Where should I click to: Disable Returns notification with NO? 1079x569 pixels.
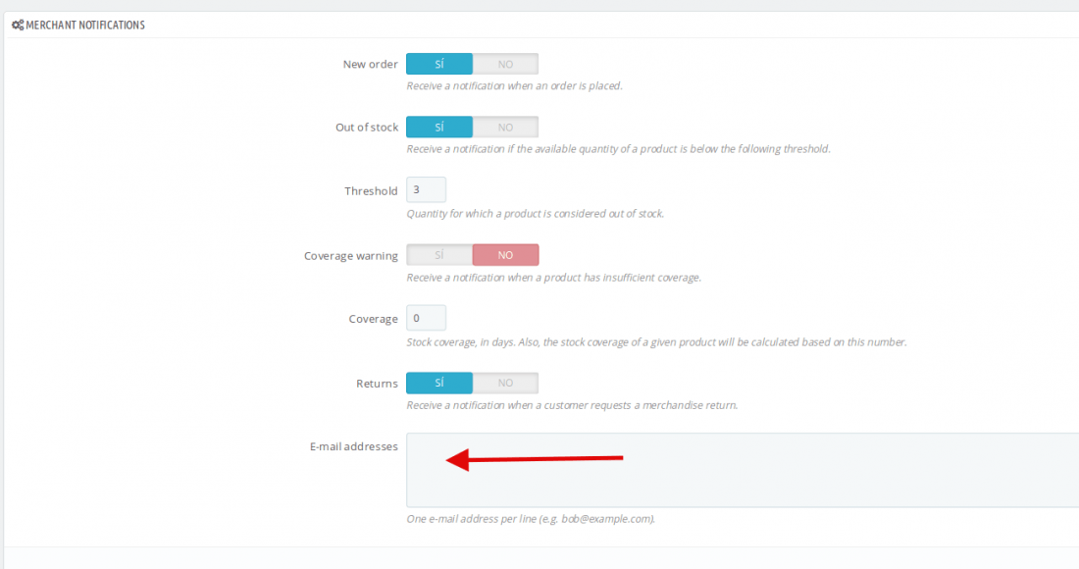point(505,384)
